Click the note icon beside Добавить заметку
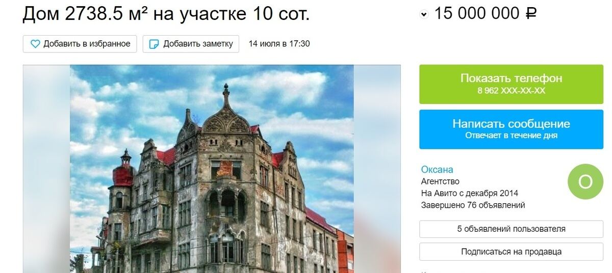Viewport: 612px width, 273px height. (x=154, y=44)
